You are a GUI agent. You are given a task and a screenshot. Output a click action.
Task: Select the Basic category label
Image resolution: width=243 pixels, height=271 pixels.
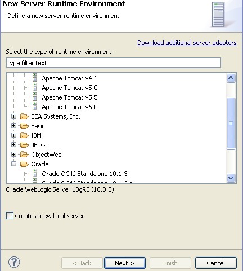point(38,126)
